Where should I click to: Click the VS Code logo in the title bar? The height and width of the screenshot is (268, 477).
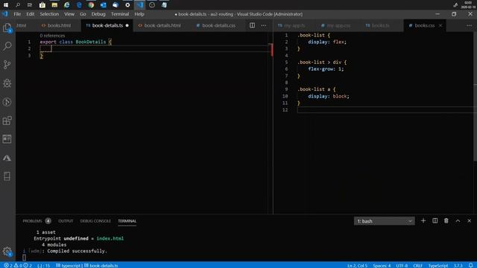point(5,14)
